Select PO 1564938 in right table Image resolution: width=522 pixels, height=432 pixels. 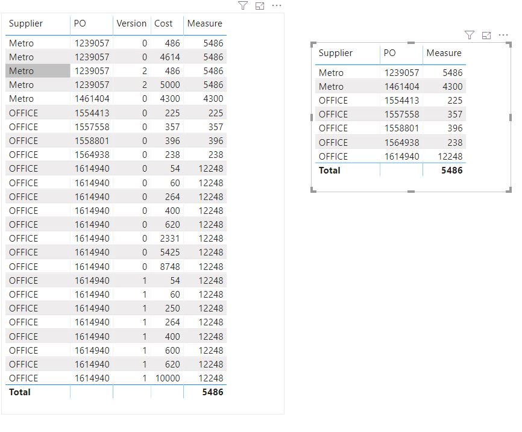[x=402, y=143]
